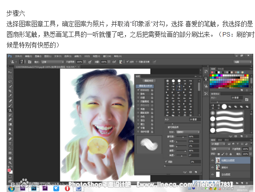Toggle the 形状动态 shape dynamics checkbox
This screenshot has width=255, height=192.
138,90
